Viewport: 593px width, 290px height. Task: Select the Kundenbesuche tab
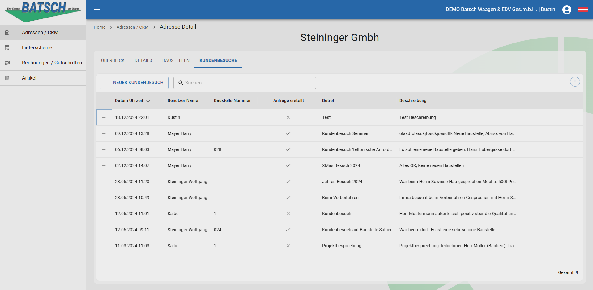point(218,60)
